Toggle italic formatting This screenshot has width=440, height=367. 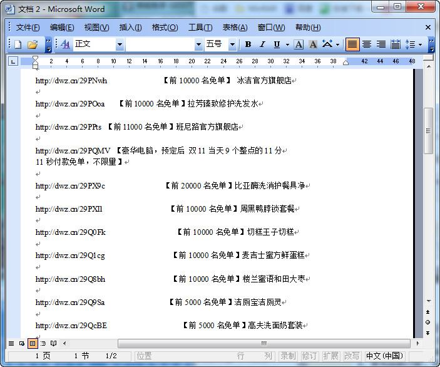tap(262, 44)
